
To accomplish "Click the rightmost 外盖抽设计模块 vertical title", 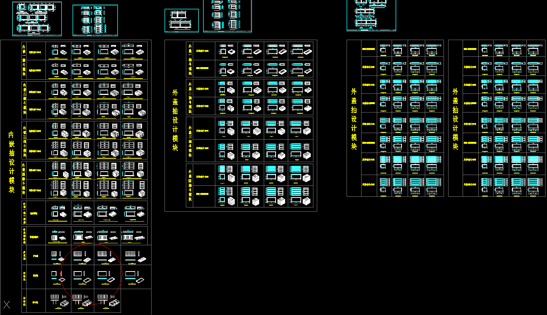I will coord(455,119).
